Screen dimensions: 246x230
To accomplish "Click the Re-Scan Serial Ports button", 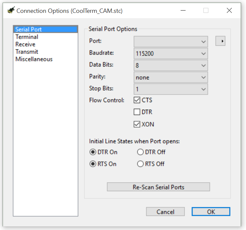I will click(158, 187).
